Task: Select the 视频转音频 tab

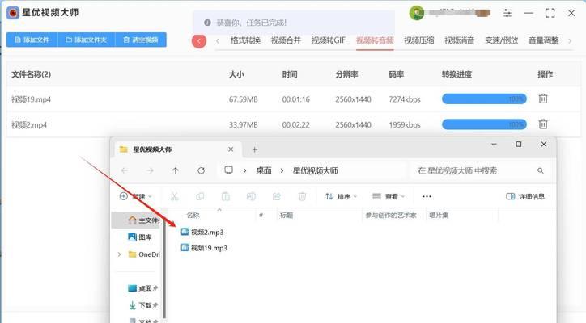Action: coord(375,40)
